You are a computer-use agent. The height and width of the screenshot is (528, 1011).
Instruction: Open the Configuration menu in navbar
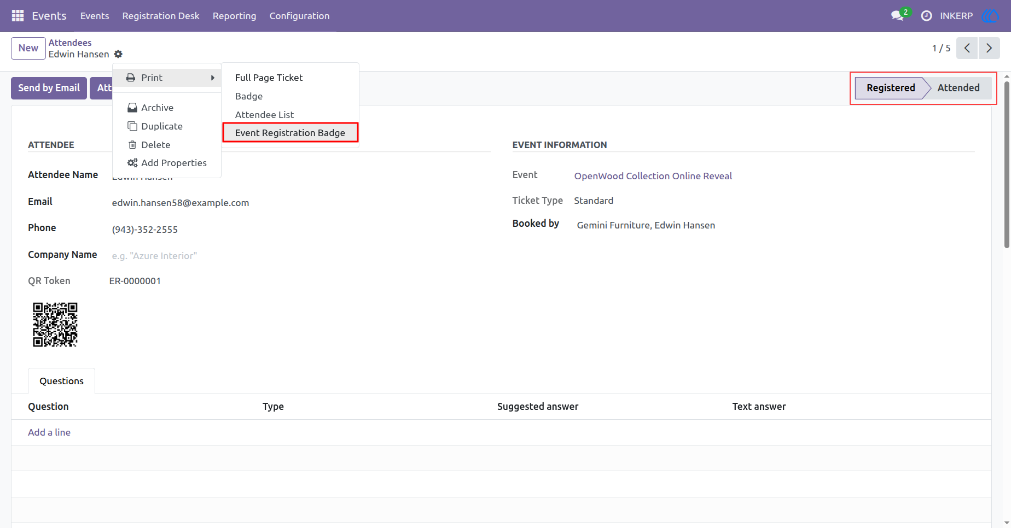coord(299,16)
